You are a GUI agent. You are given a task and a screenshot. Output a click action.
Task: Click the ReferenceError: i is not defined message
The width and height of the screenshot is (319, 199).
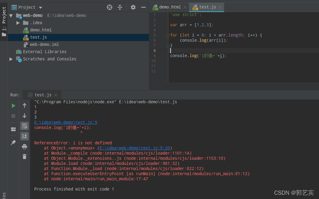tap(73, 143)
